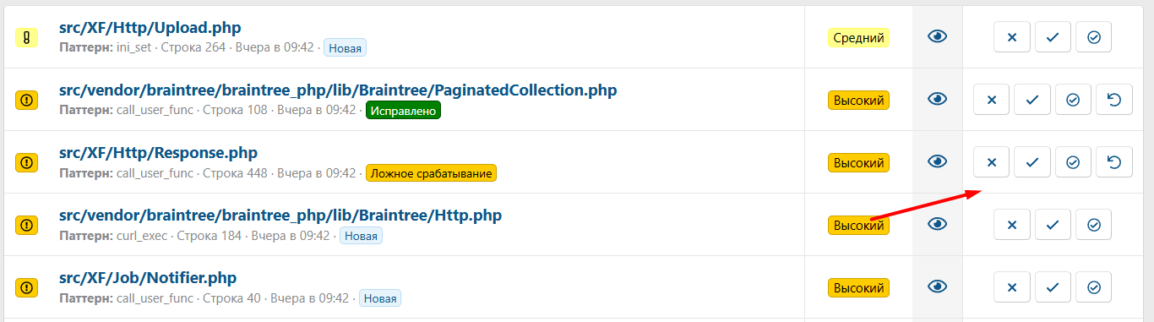Open src/XF/Job/Notifier.php file link
The image size is (1154, 322).
point(148,277)
